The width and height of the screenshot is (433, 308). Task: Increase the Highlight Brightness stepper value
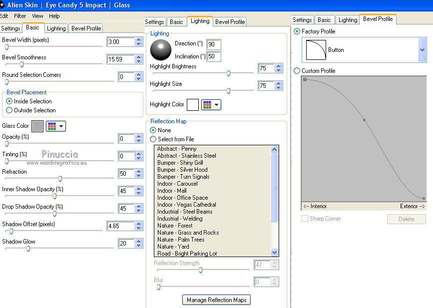coord(279,66)
